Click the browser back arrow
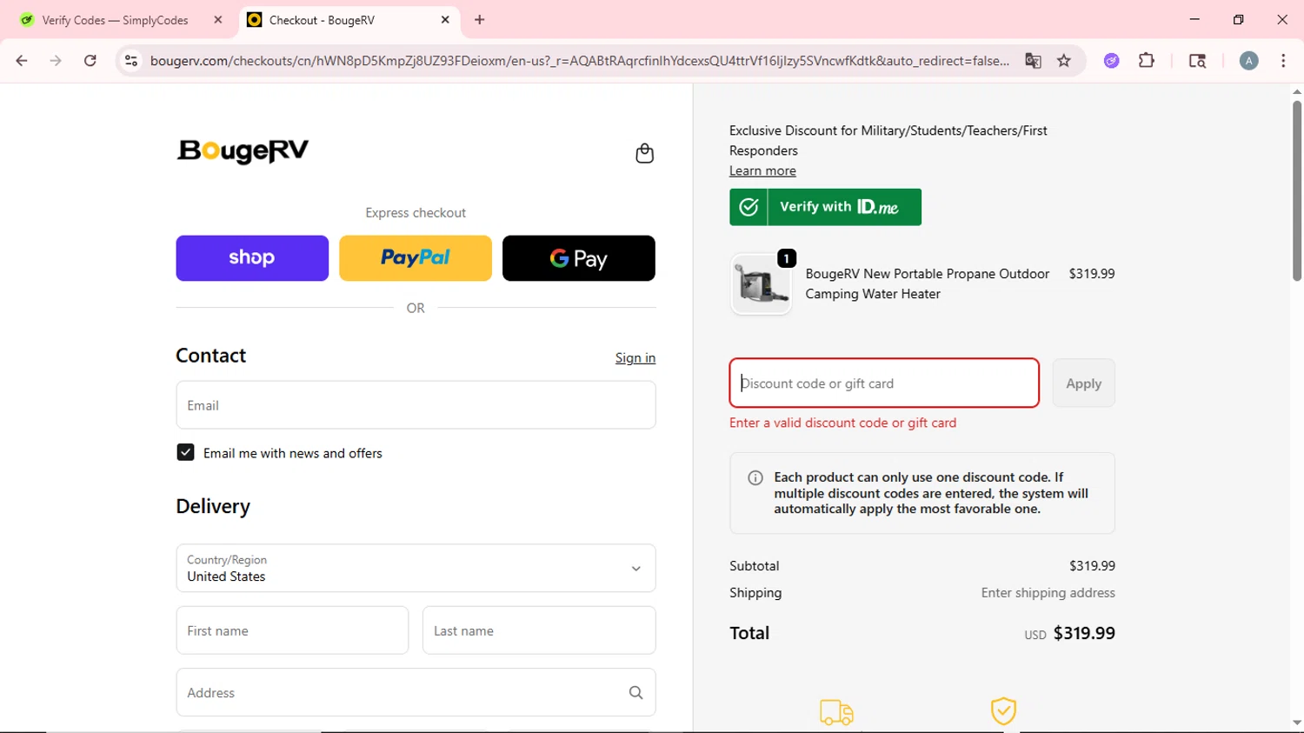Image resolution: width=1304 pixels, height=733 pixels. (x=22, y=61)
